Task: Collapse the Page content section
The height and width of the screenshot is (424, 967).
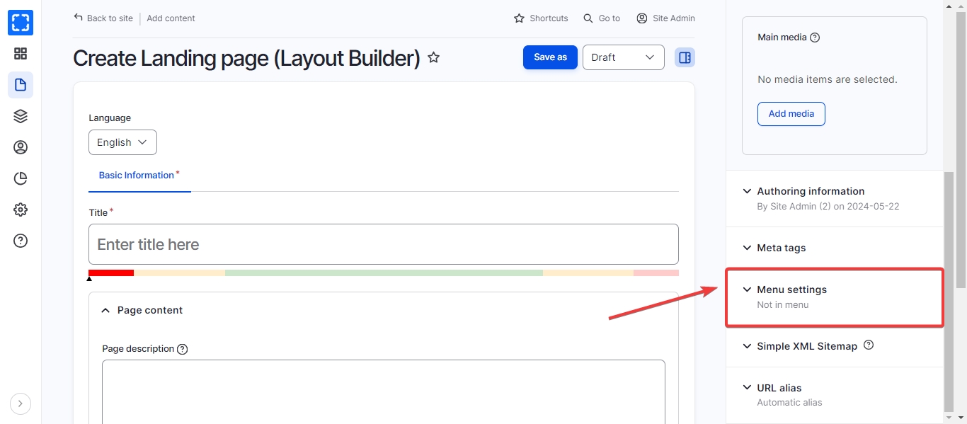Action: coord(149,310)
